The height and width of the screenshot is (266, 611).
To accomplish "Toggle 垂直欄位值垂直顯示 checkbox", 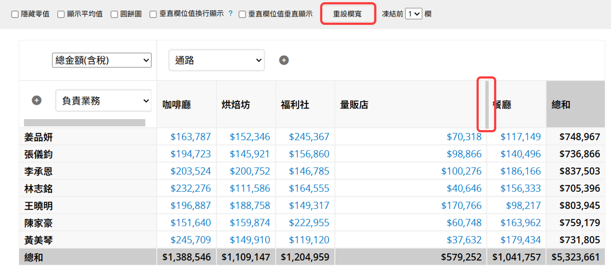I will pyautogui.click(x=242, y=14).
